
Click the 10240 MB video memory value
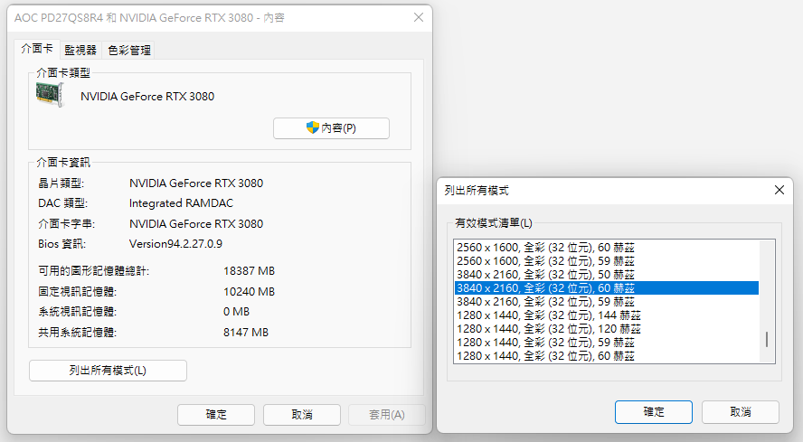point(249,291)
